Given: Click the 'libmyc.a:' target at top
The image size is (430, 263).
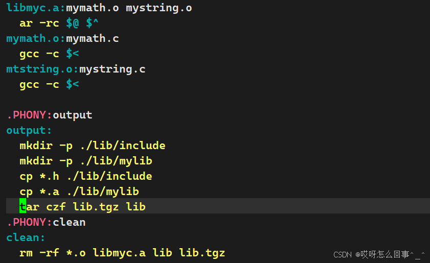Looking at the screenshot, I should click(35, 8).
